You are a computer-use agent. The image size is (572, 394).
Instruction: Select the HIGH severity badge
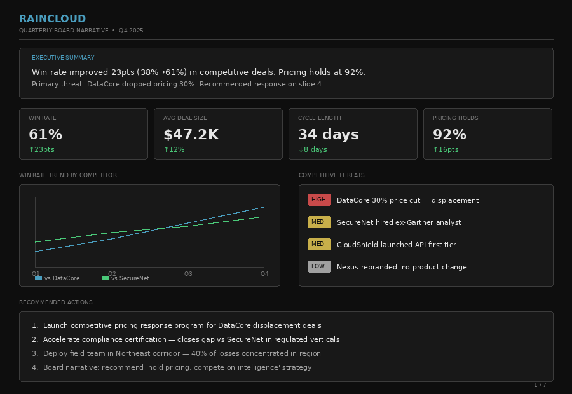tap(319, 200)
